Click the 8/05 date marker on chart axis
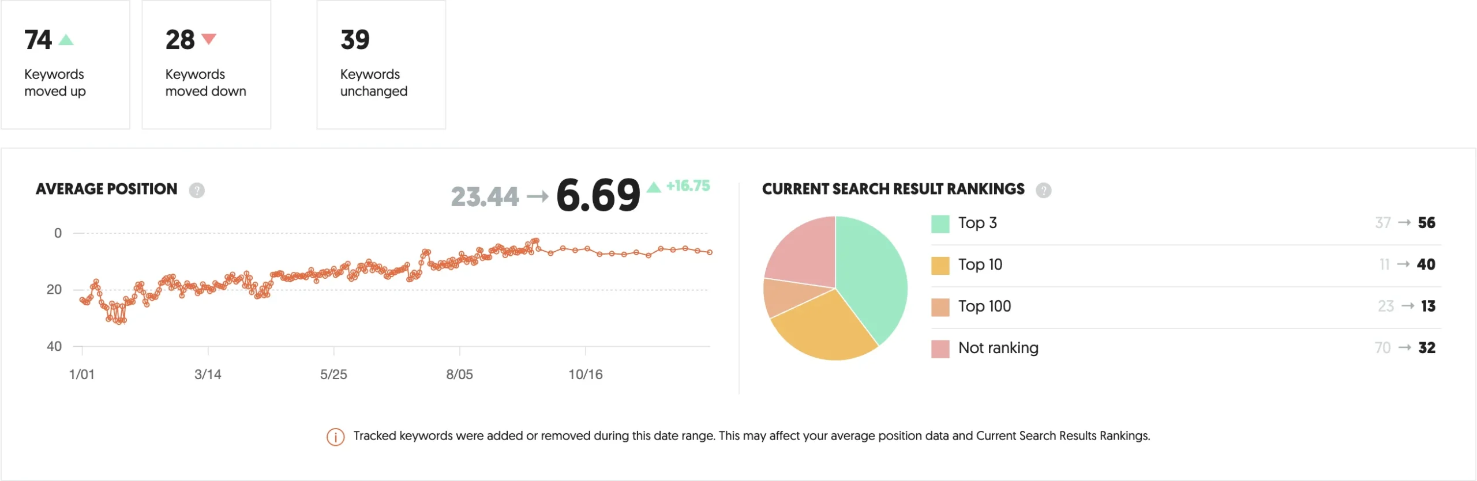The width and height of the screenshot is (1477, 481). tap(459, 374)
